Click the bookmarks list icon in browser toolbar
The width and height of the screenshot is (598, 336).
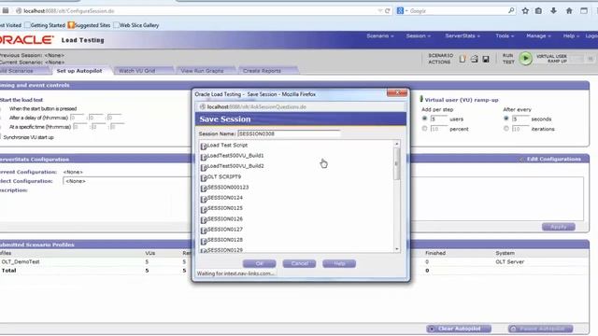[x=538, y=10]
